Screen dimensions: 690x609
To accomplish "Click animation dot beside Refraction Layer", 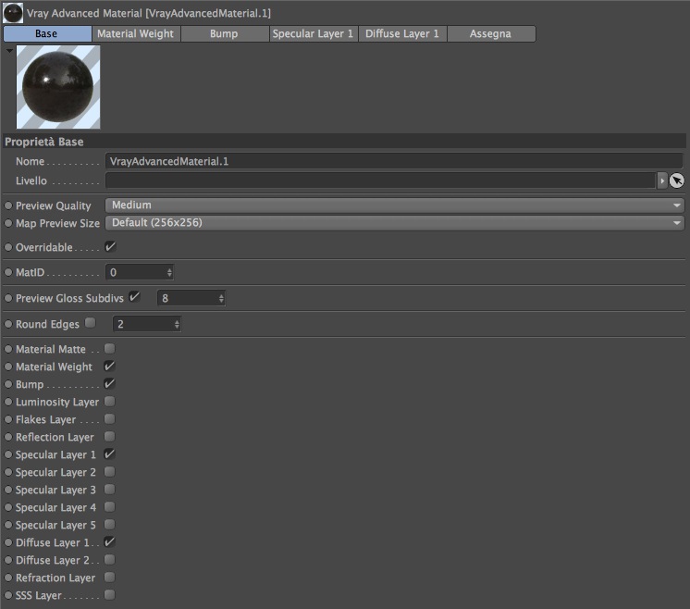I will [8, 578].
